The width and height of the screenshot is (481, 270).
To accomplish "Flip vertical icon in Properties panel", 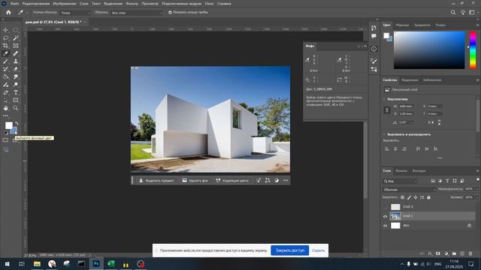I will click(439, 122).
